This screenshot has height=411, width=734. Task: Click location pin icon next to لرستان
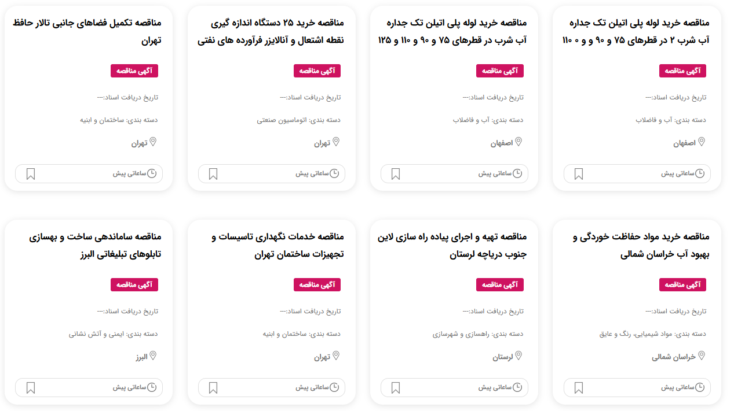point(518,356)
